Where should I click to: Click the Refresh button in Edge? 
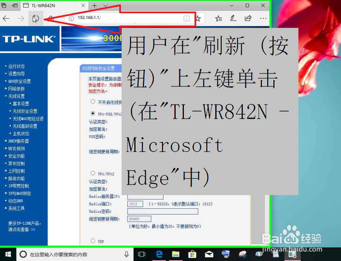(x=36, y=18)
